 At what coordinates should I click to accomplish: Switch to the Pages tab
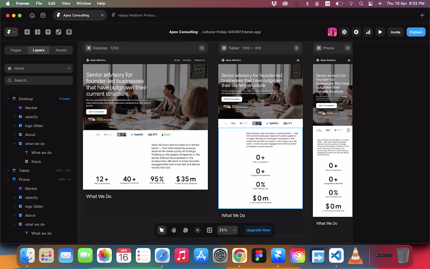pos(16,50)
